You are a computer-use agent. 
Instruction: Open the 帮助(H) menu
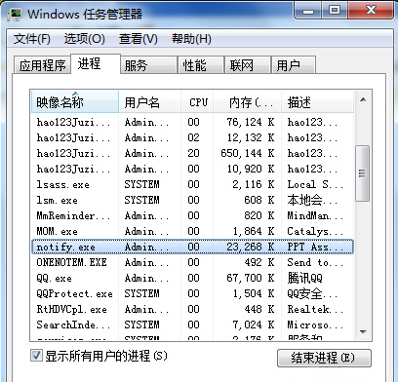point(191,39)
